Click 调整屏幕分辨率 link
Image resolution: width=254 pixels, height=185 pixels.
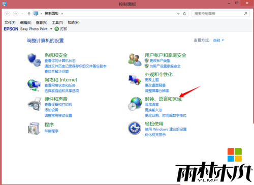pos(157,91)
